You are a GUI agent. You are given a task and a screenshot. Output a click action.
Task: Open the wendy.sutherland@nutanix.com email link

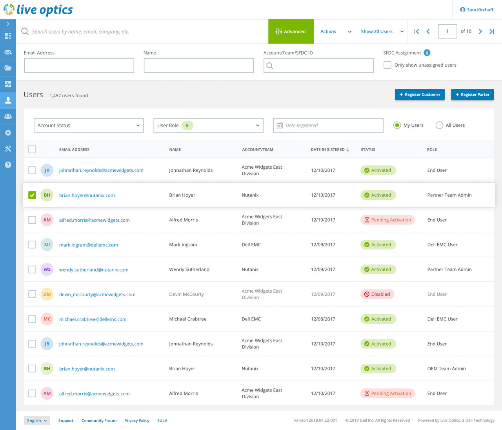[94, 270]
